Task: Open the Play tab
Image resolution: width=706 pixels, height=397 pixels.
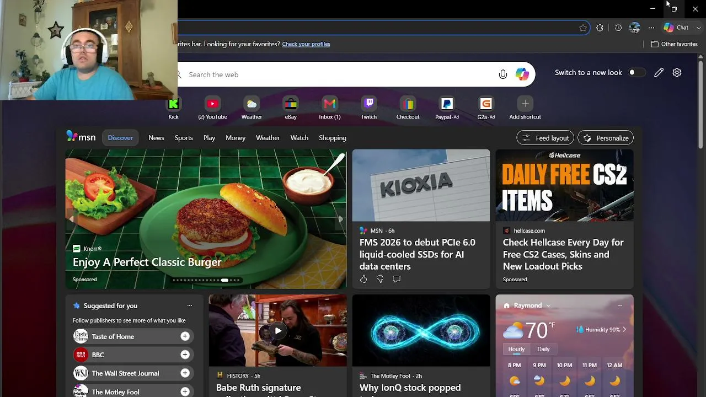Action: click(209, 138)
